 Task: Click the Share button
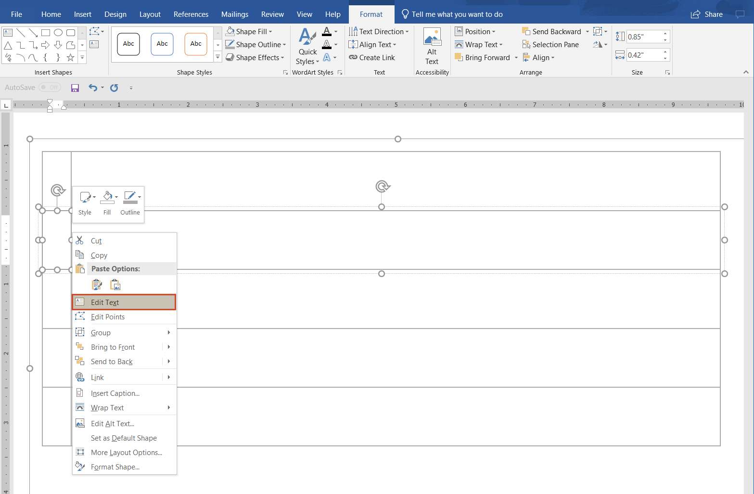point(707,14)
